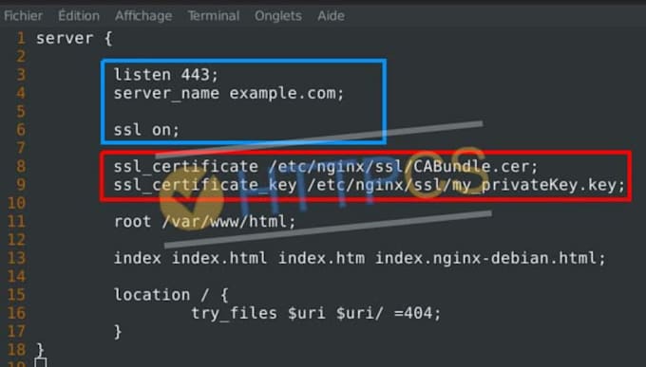Viewport: 646px width, 367px height.
Task: Click the closing brace on line 17
Action: 118,332
